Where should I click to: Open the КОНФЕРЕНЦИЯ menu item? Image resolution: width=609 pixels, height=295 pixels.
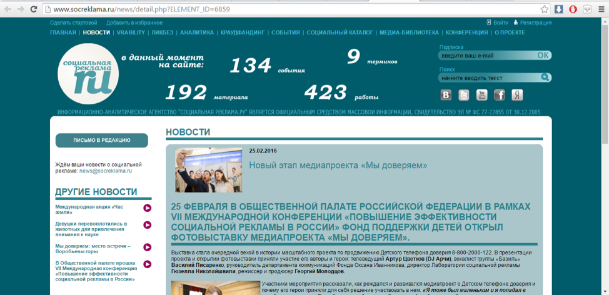coord(467,32)
